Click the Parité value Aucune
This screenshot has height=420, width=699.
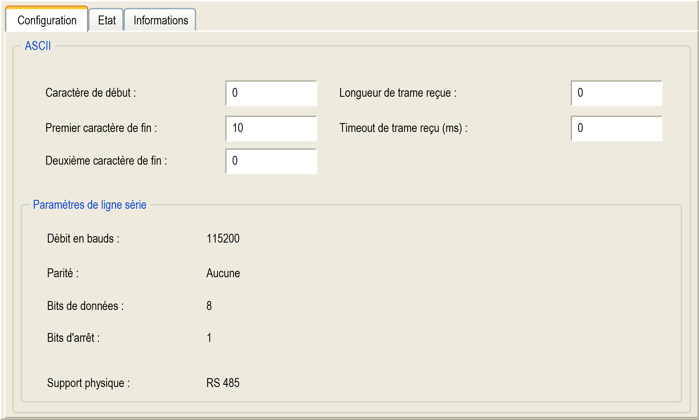[223, 273]
